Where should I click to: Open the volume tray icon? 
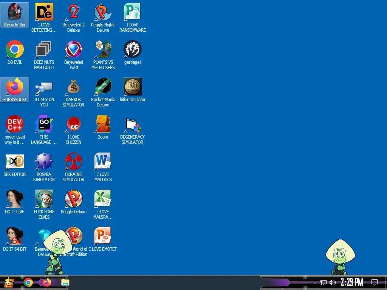click(333, 282)
